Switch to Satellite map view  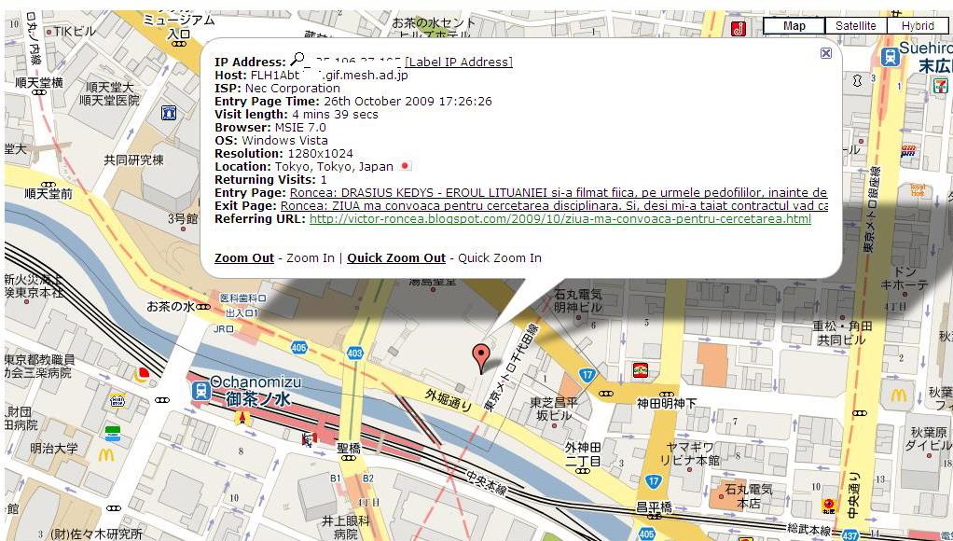point(855,25)
